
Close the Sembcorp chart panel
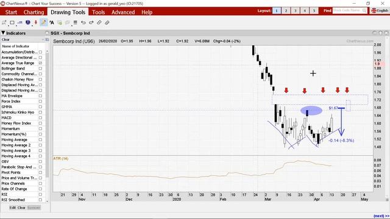point(386,33)
